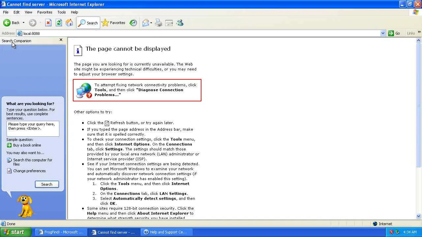Close the Search Companion pane
The width and height of the screenshot is (422, 237).
(x=61, y=40)
